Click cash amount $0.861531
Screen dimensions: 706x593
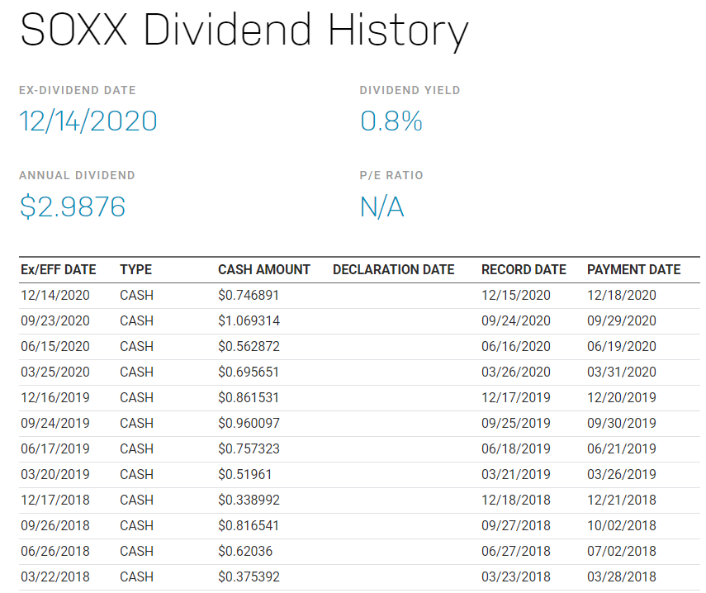[249, 397]
